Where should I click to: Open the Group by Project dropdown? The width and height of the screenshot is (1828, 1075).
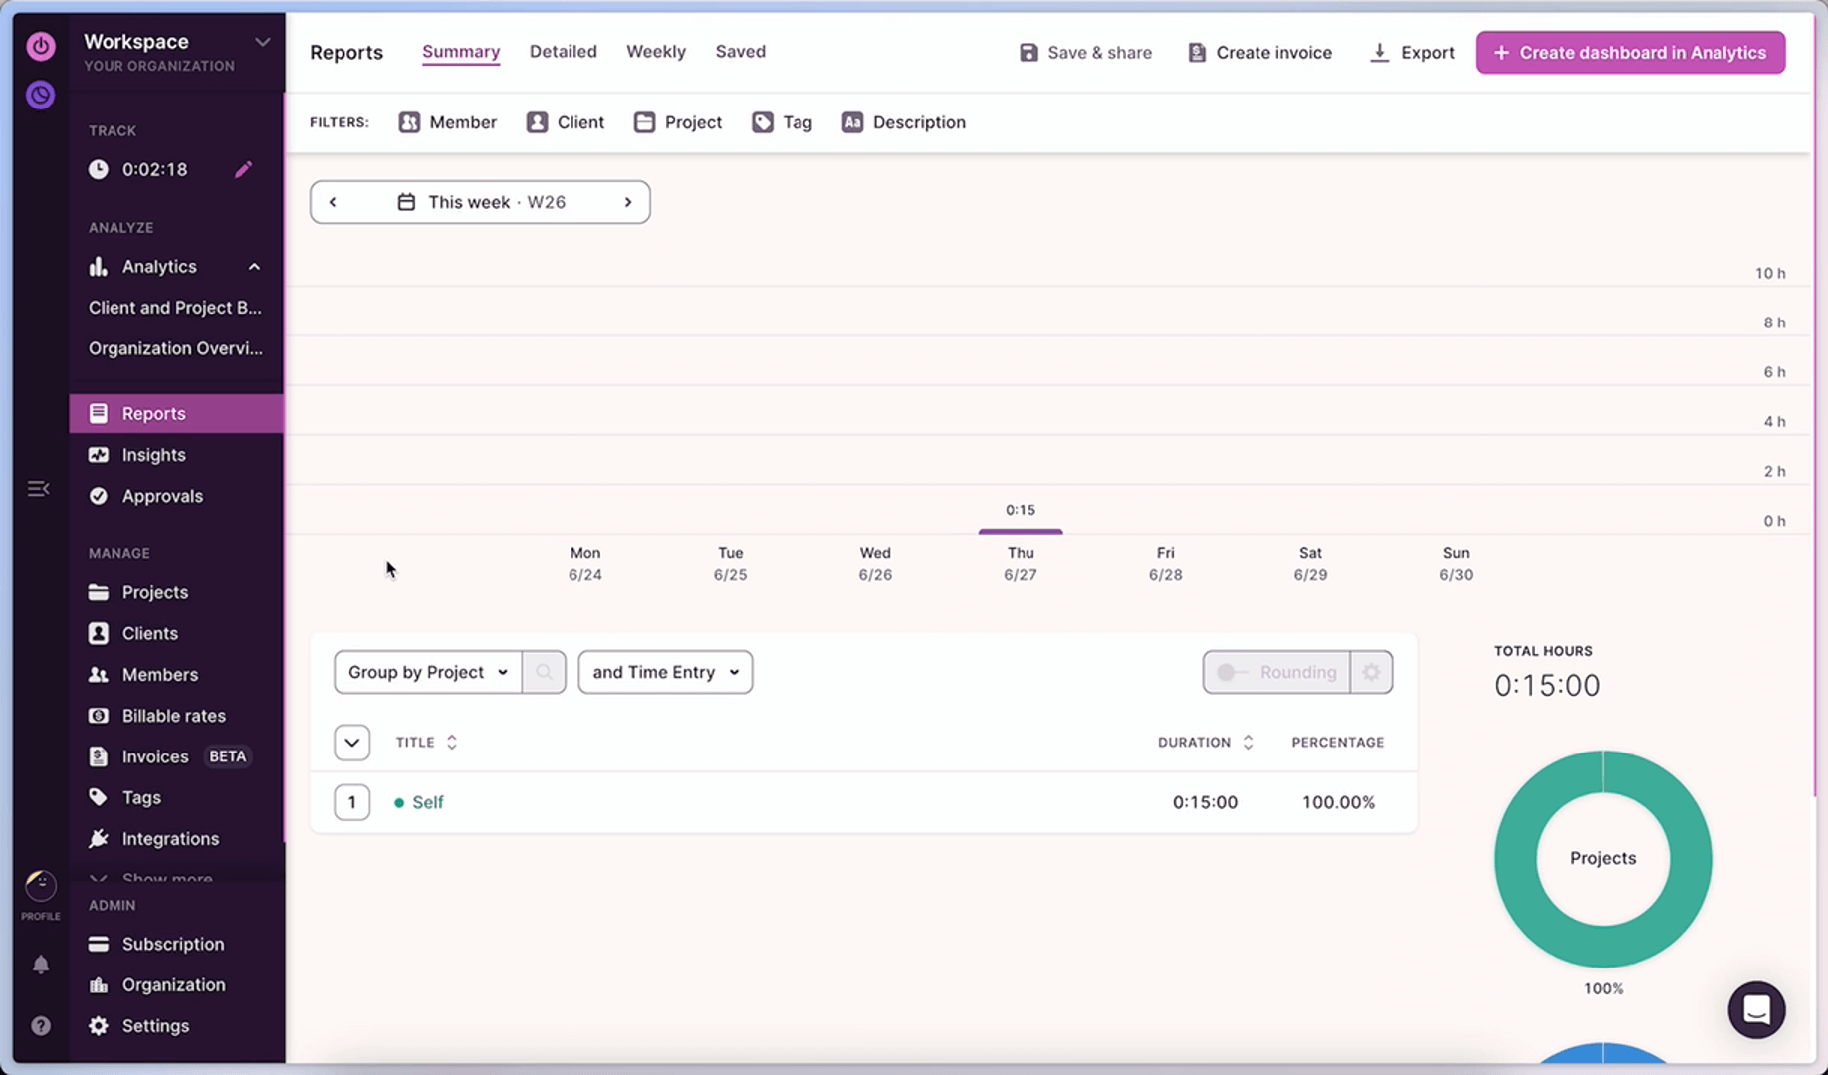pyautogui.click(x=426, y=672)
